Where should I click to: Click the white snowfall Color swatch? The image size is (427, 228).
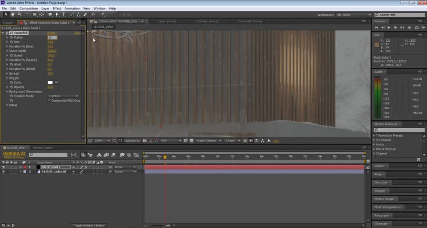(50, 83)
